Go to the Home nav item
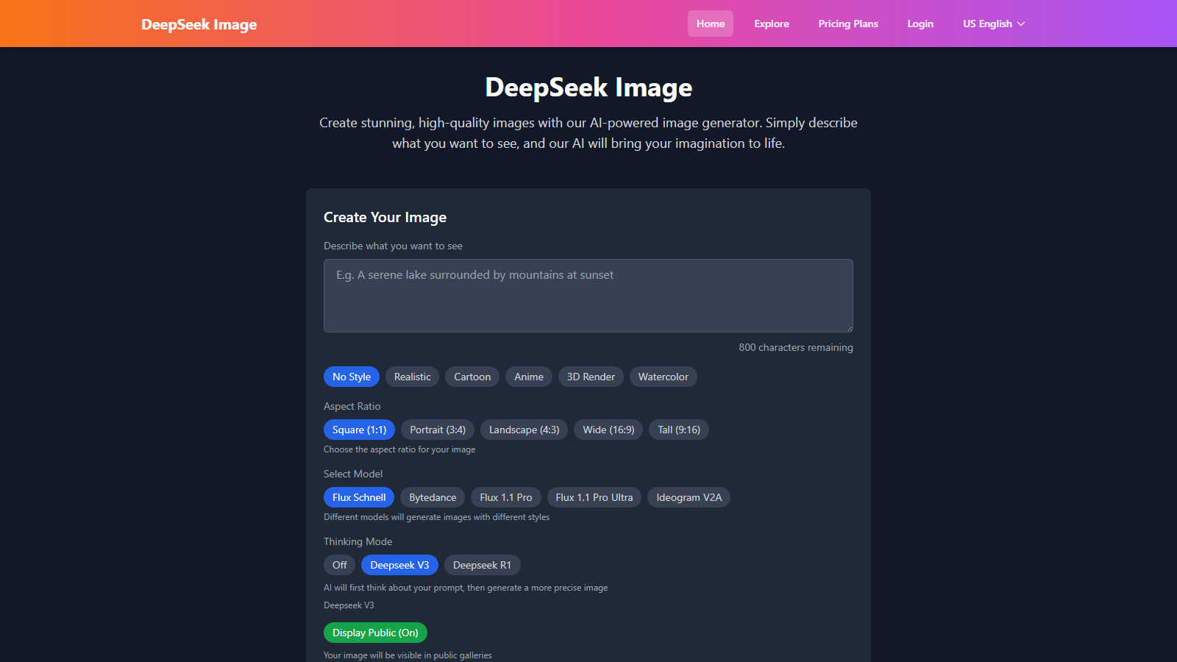Viewport: 1177px width, 662px height. click(x=711, y=24)
